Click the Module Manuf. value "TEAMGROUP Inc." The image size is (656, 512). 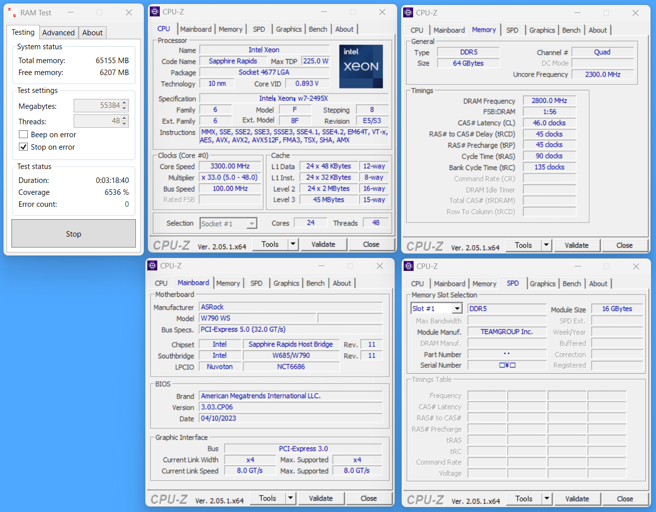point(507,332)
